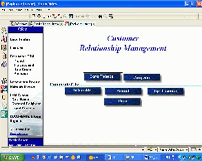Click the binoculars search toolbar icon
202x161 pixels.
tap(100, 16)
